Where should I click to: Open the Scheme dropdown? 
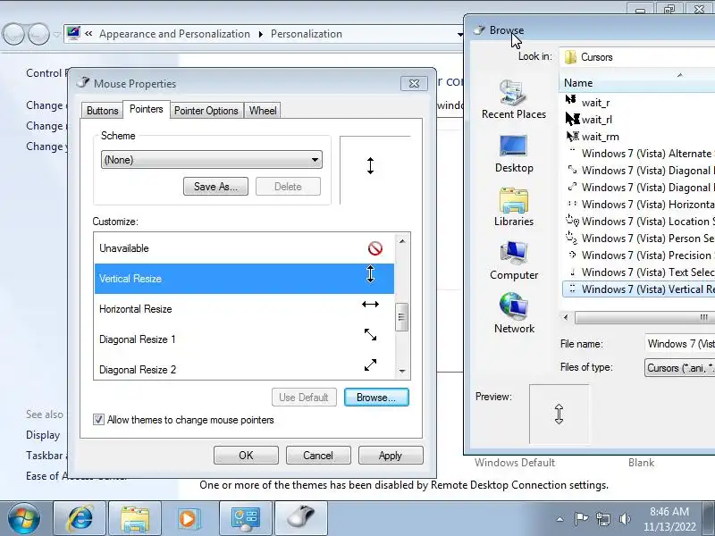coord(212,160)
